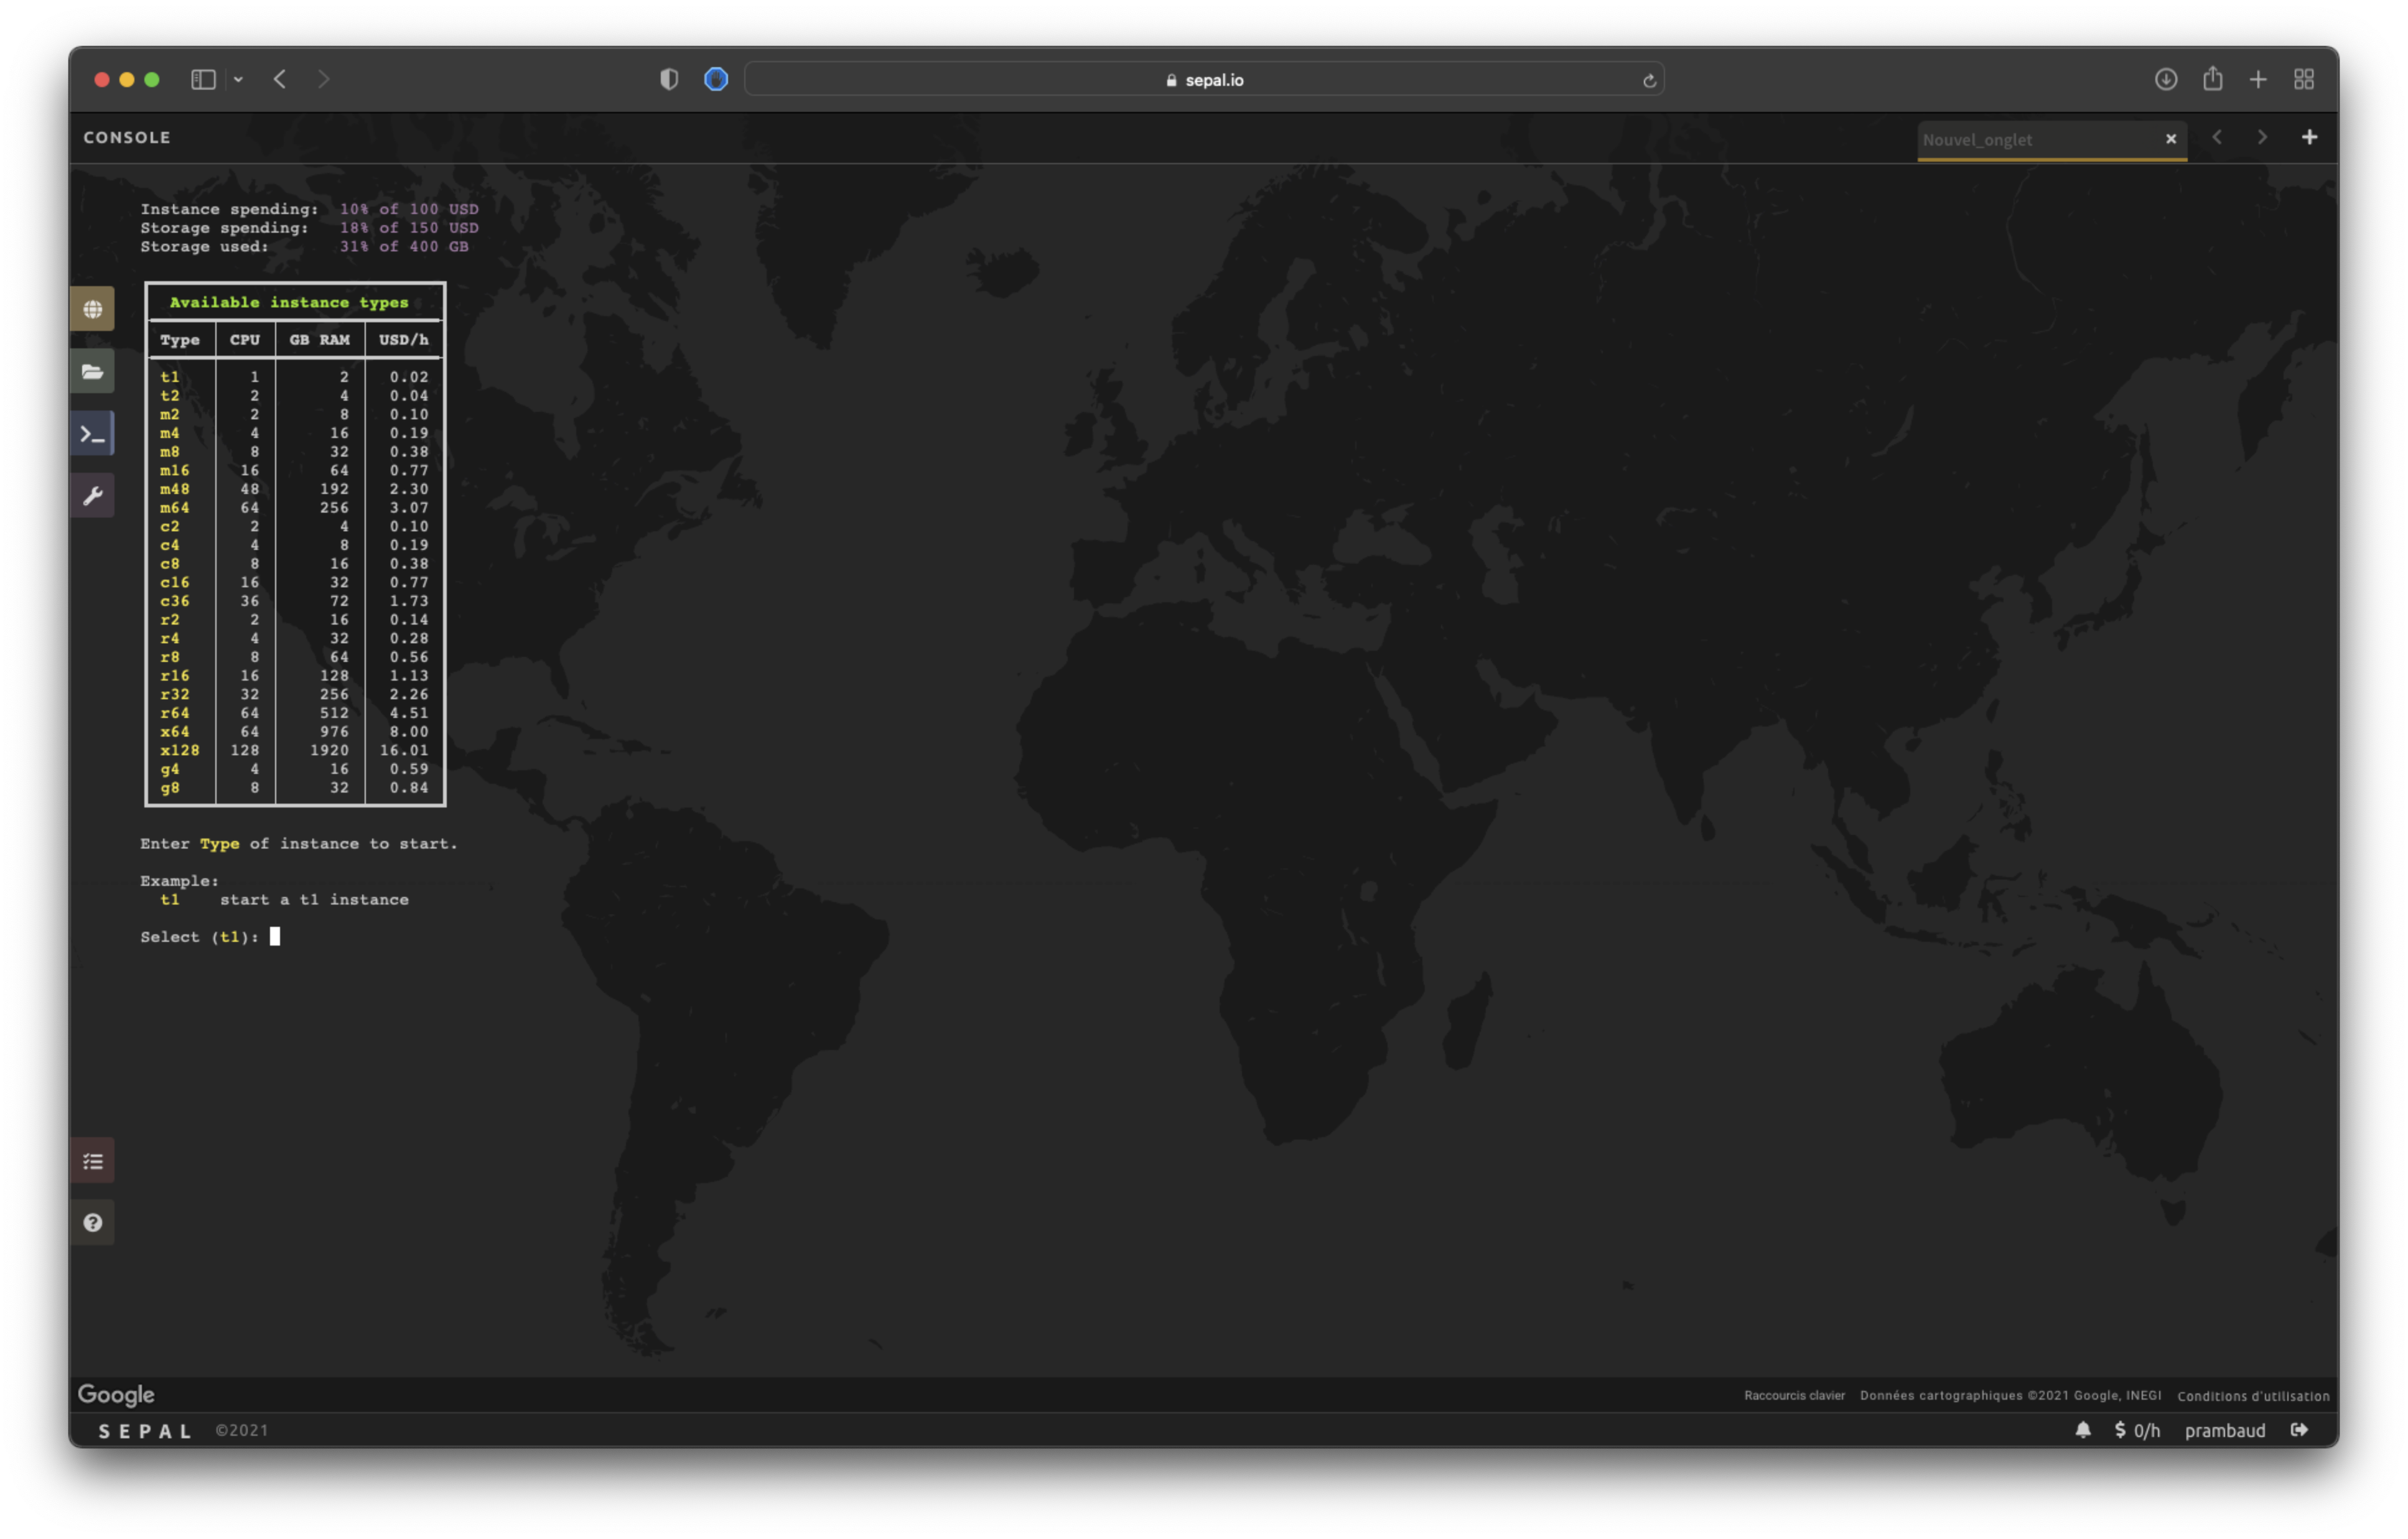Go to the previous console tab arrow
The width and height of the screenshot is (2408, 1539).
2217,137
